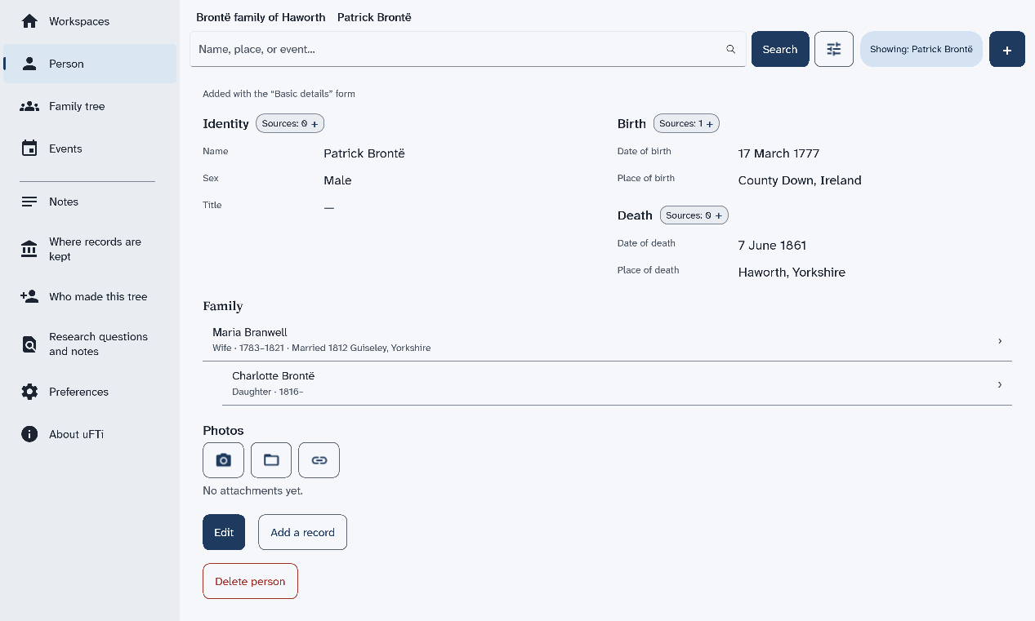
Task: Open Family tree group icon
Action: 29,106
